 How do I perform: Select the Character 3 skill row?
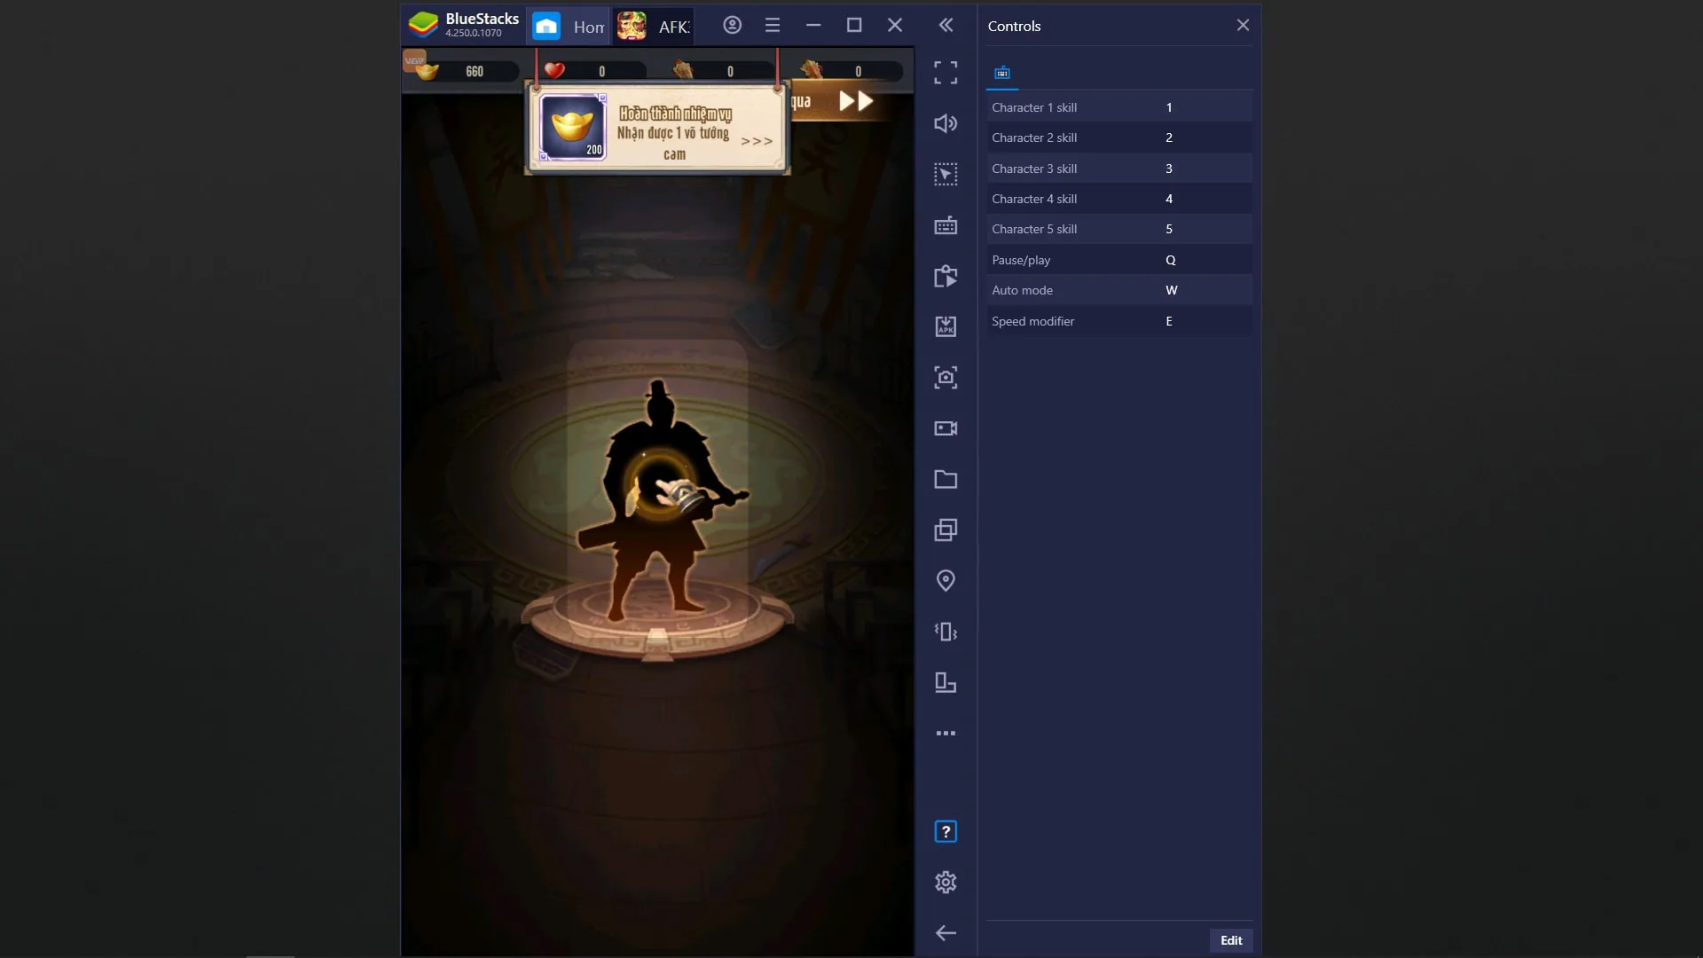point(1119,169)
